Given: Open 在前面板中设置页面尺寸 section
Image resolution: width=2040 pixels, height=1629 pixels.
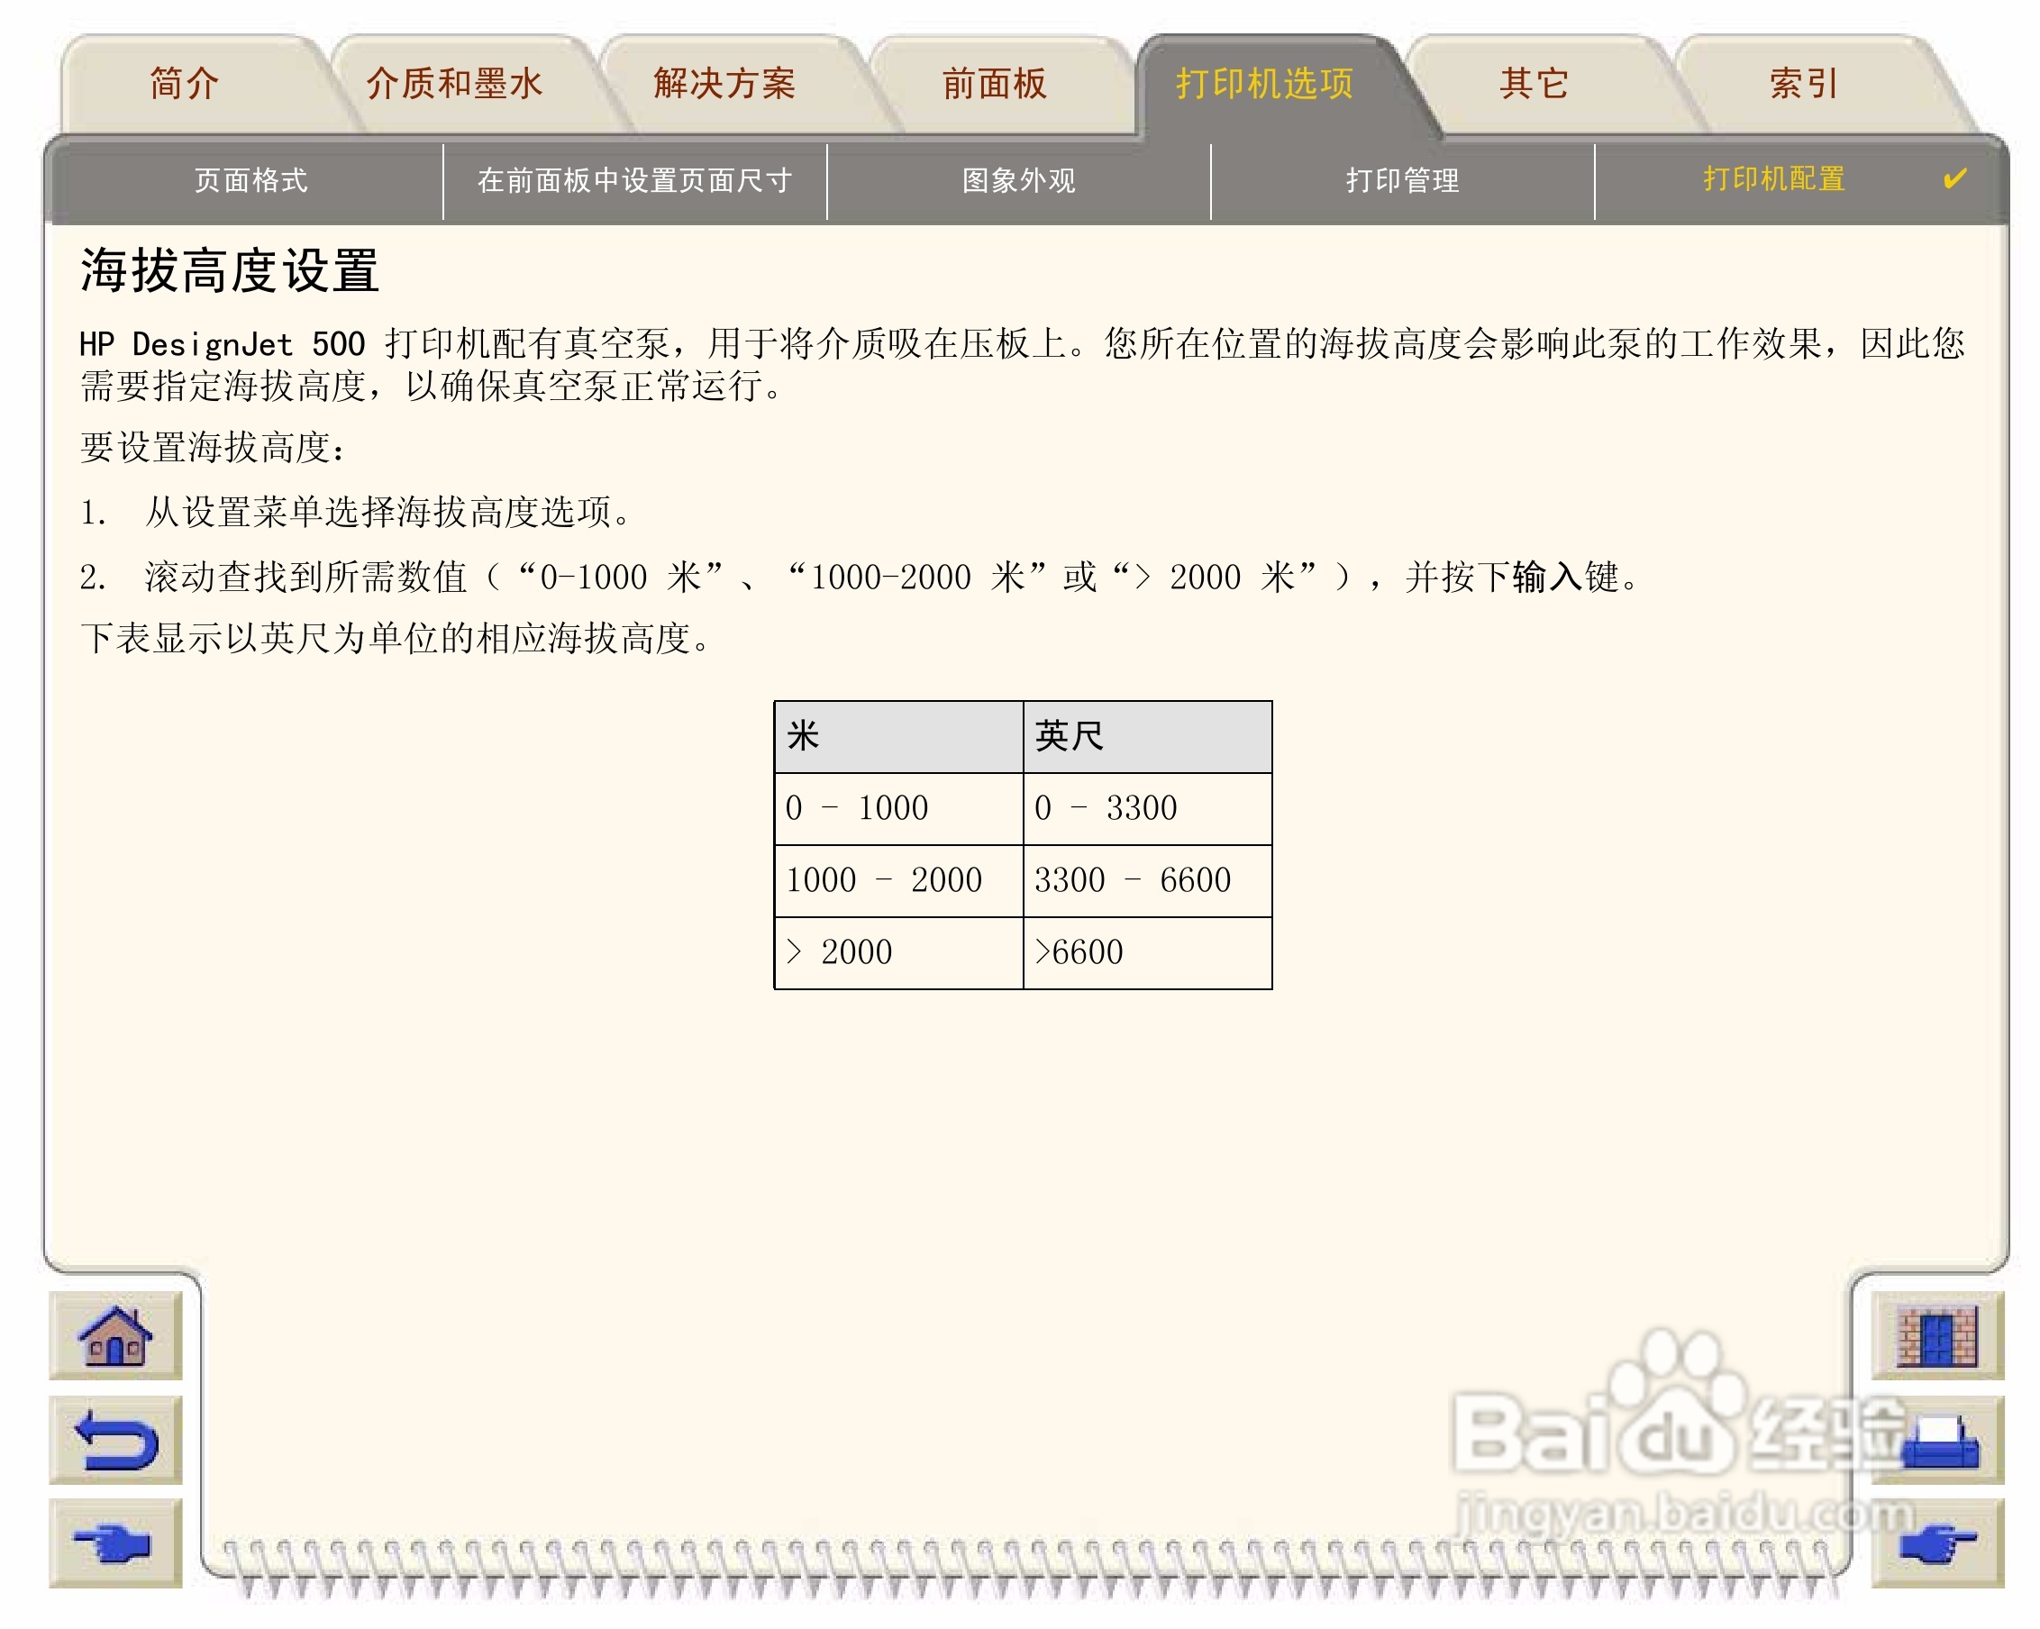Looking at the screenshot, I should tap(635, 181).
